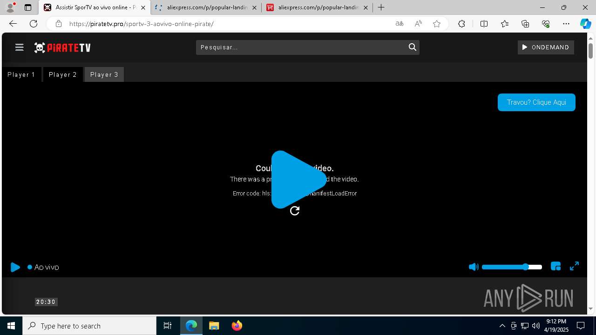Open Microsoft Edge from the taskbar
The width and height of the screenshot is (596, 335).
[191, 326]
